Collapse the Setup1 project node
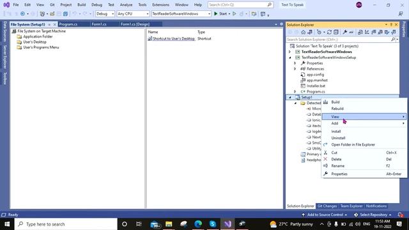The image size is (409, 230). point(289,97)
